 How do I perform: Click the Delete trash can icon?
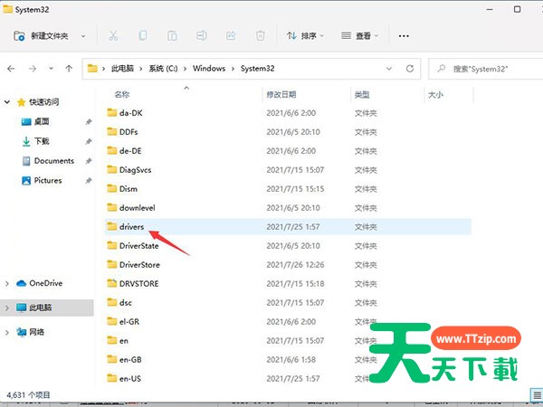[260, 36]
